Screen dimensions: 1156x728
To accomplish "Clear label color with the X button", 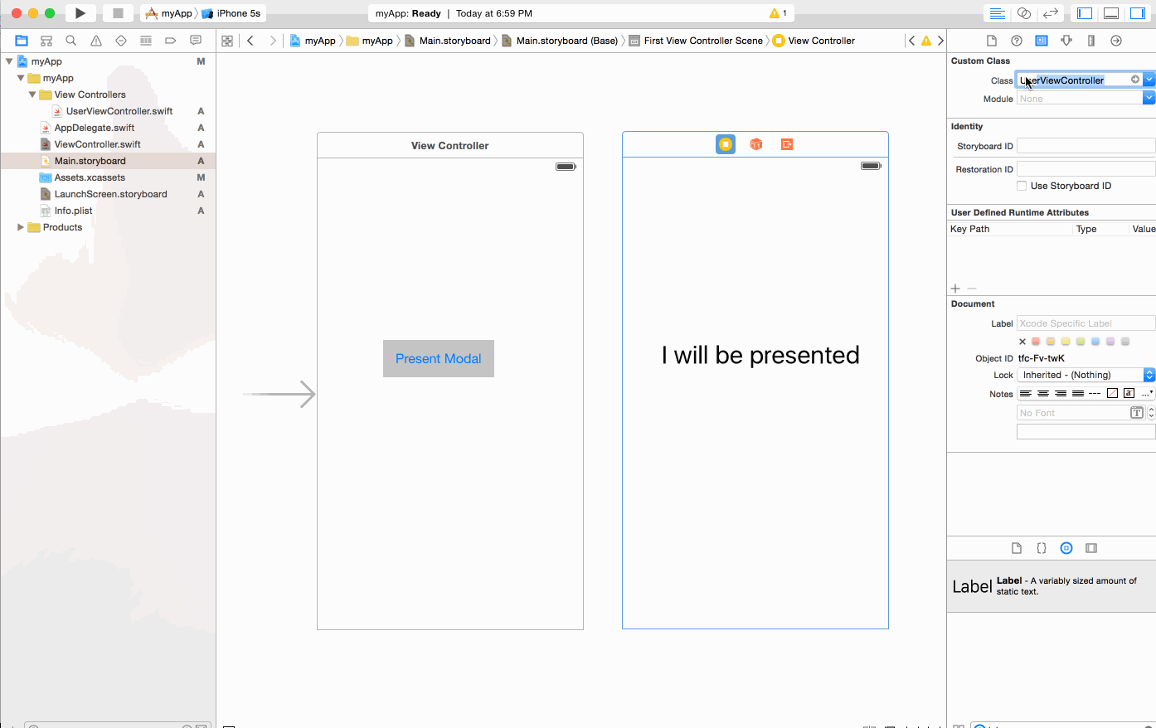I will 1022,342.
